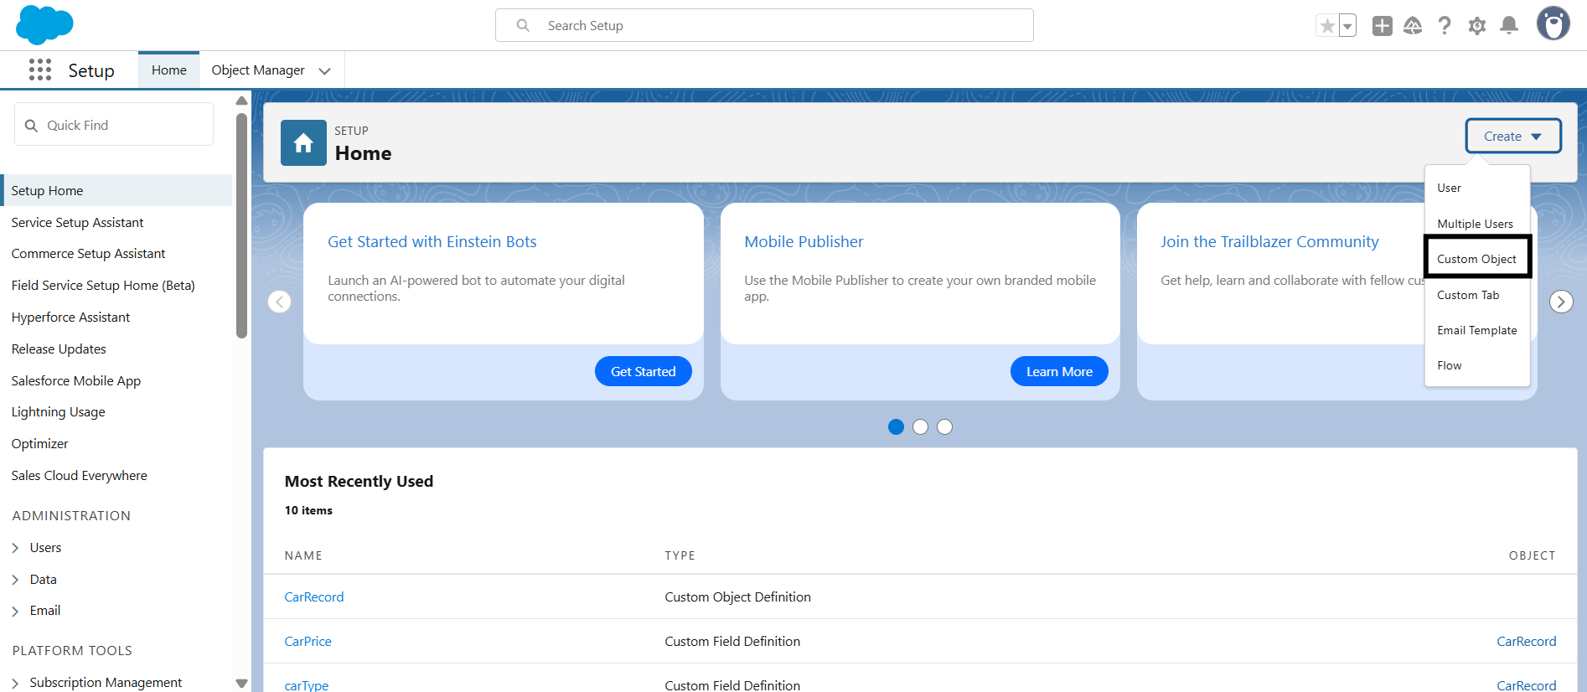Click sidebar scrollbar up arrow
This screenshot has height=692, width=1587.
pyautogui.click(x=241, y=101)
